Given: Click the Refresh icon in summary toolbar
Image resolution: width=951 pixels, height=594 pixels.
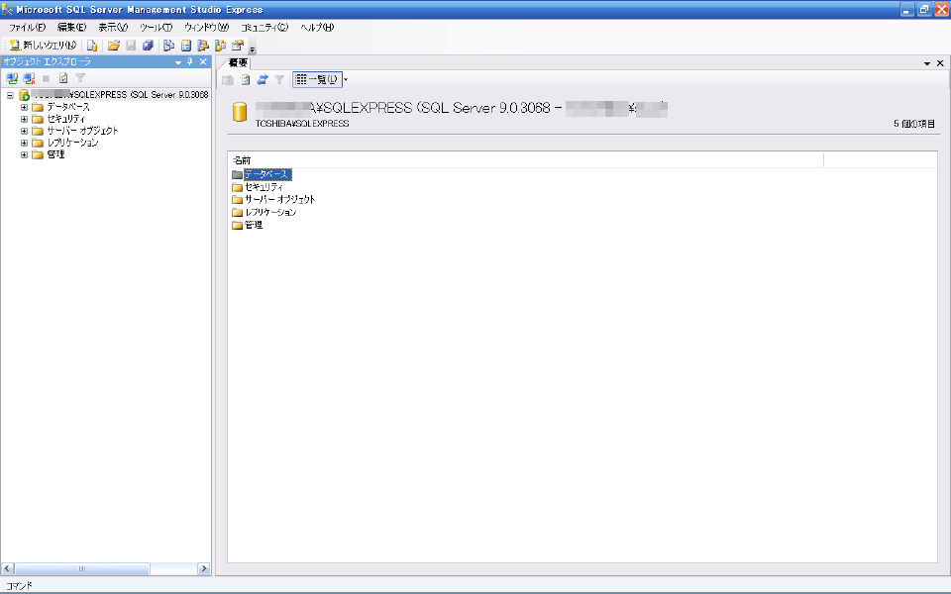Looking at the screenshot, I should 245,79.
